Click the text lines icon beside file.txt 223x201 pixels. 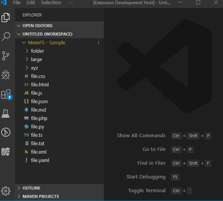(27, 143)
